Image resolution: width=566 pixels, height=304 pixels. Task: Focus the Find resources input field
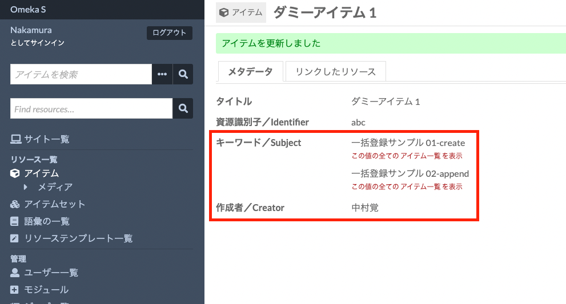[x=91, y=108]
